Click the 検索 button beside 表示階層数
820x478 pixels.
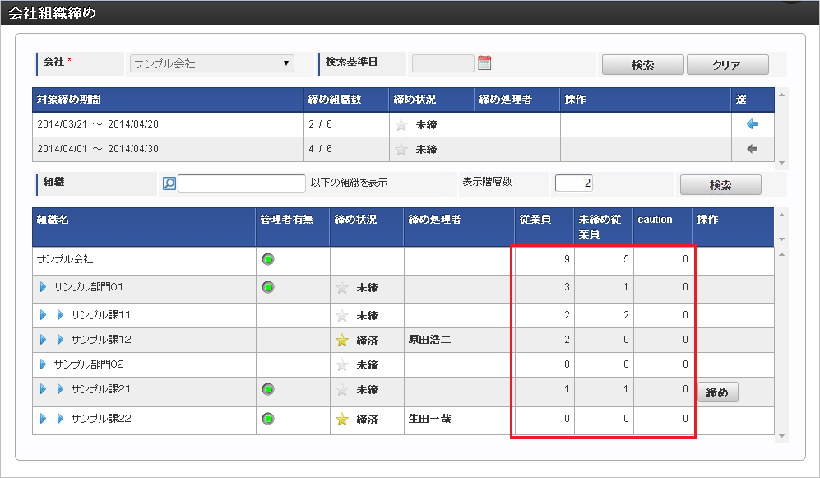pyautogui.click(x=720, y=184)
